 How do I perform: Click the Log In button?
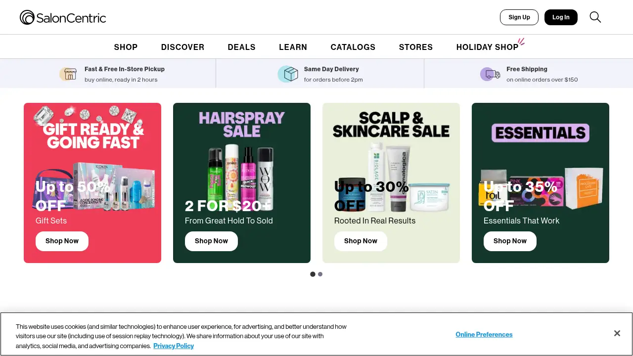click(561, 17)
